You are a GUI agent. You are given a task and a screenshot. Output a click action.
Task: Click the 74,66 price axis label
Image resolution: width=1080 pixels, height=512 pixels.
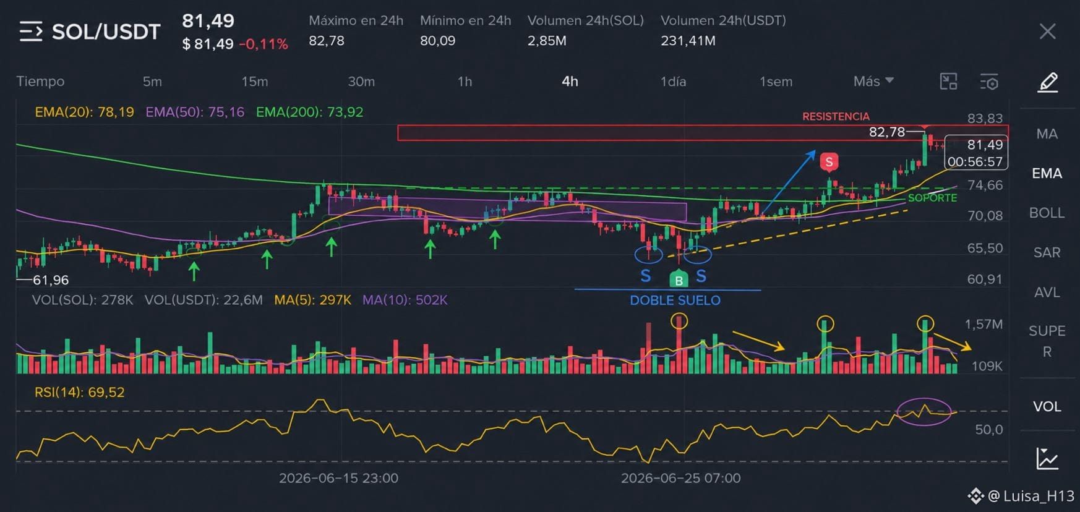985,185
